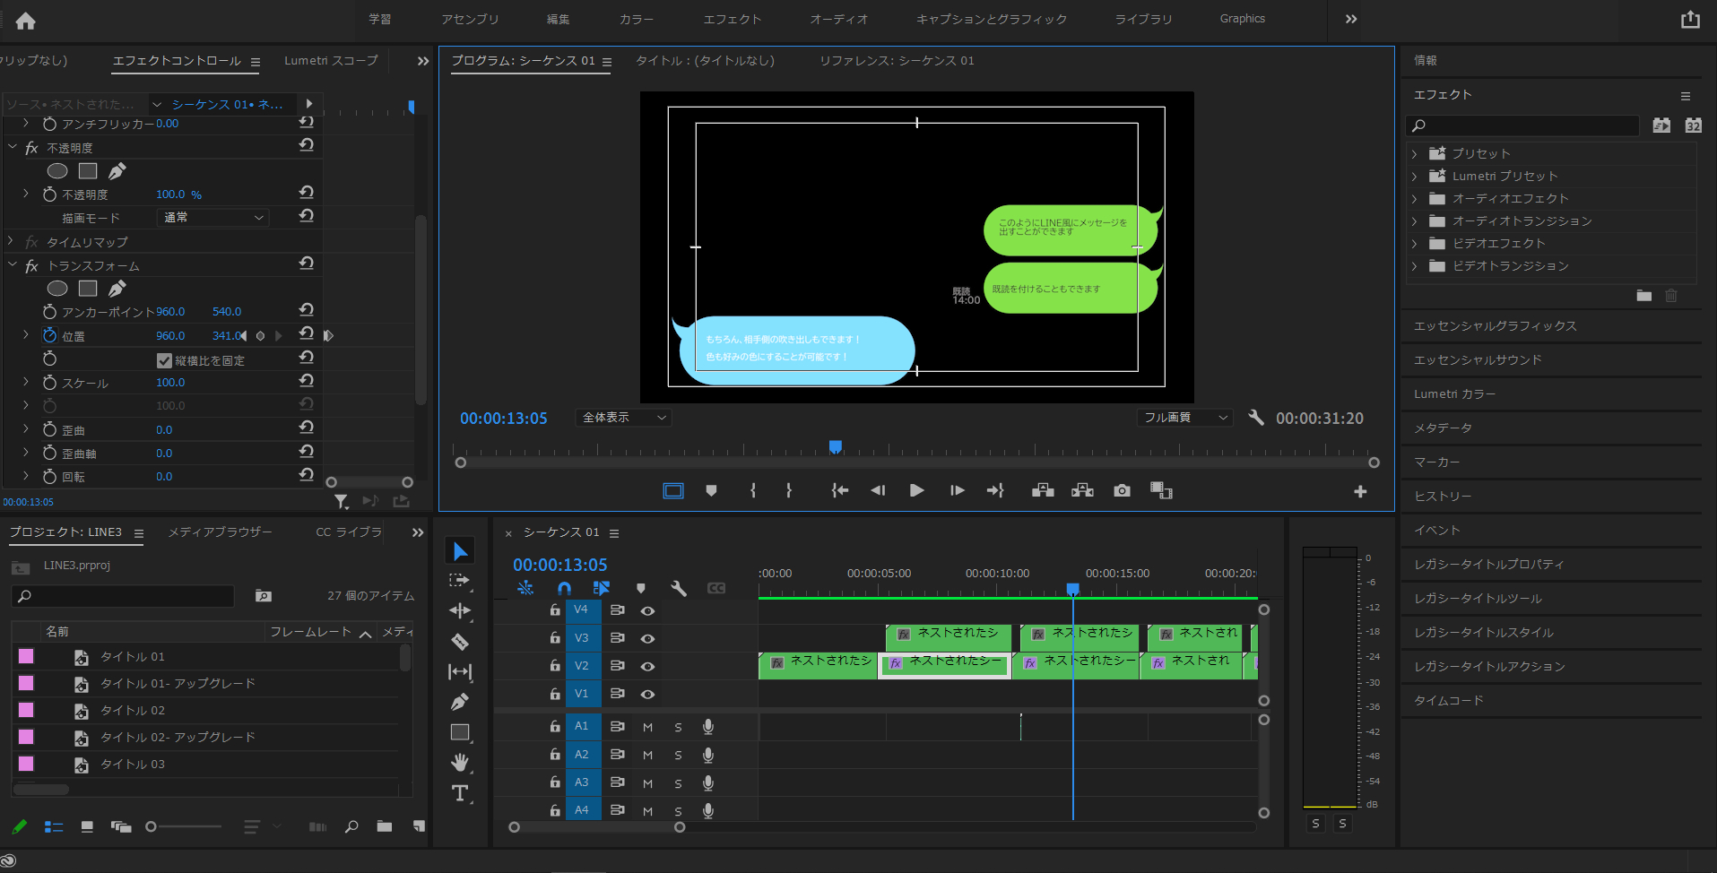The image size is (1717, 873).
Task: Switch to the カラー workspace
Action: [x=636, y=19]
